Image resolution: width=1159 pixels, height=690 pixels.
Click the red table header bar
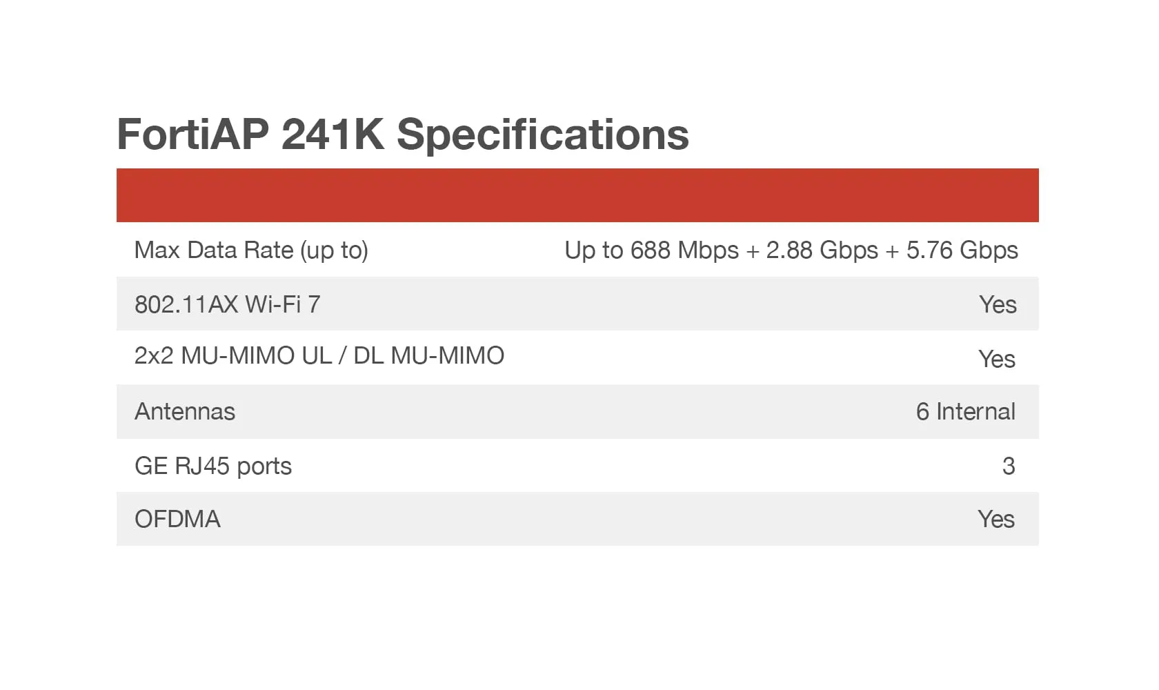click(577, 195)
